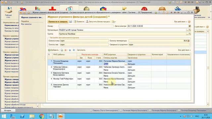Image resolution: width=212 pixels, height=119 pixels.
Task: Select 'Журнал утреннего фи...' navigation item
Action: (32, 18)
